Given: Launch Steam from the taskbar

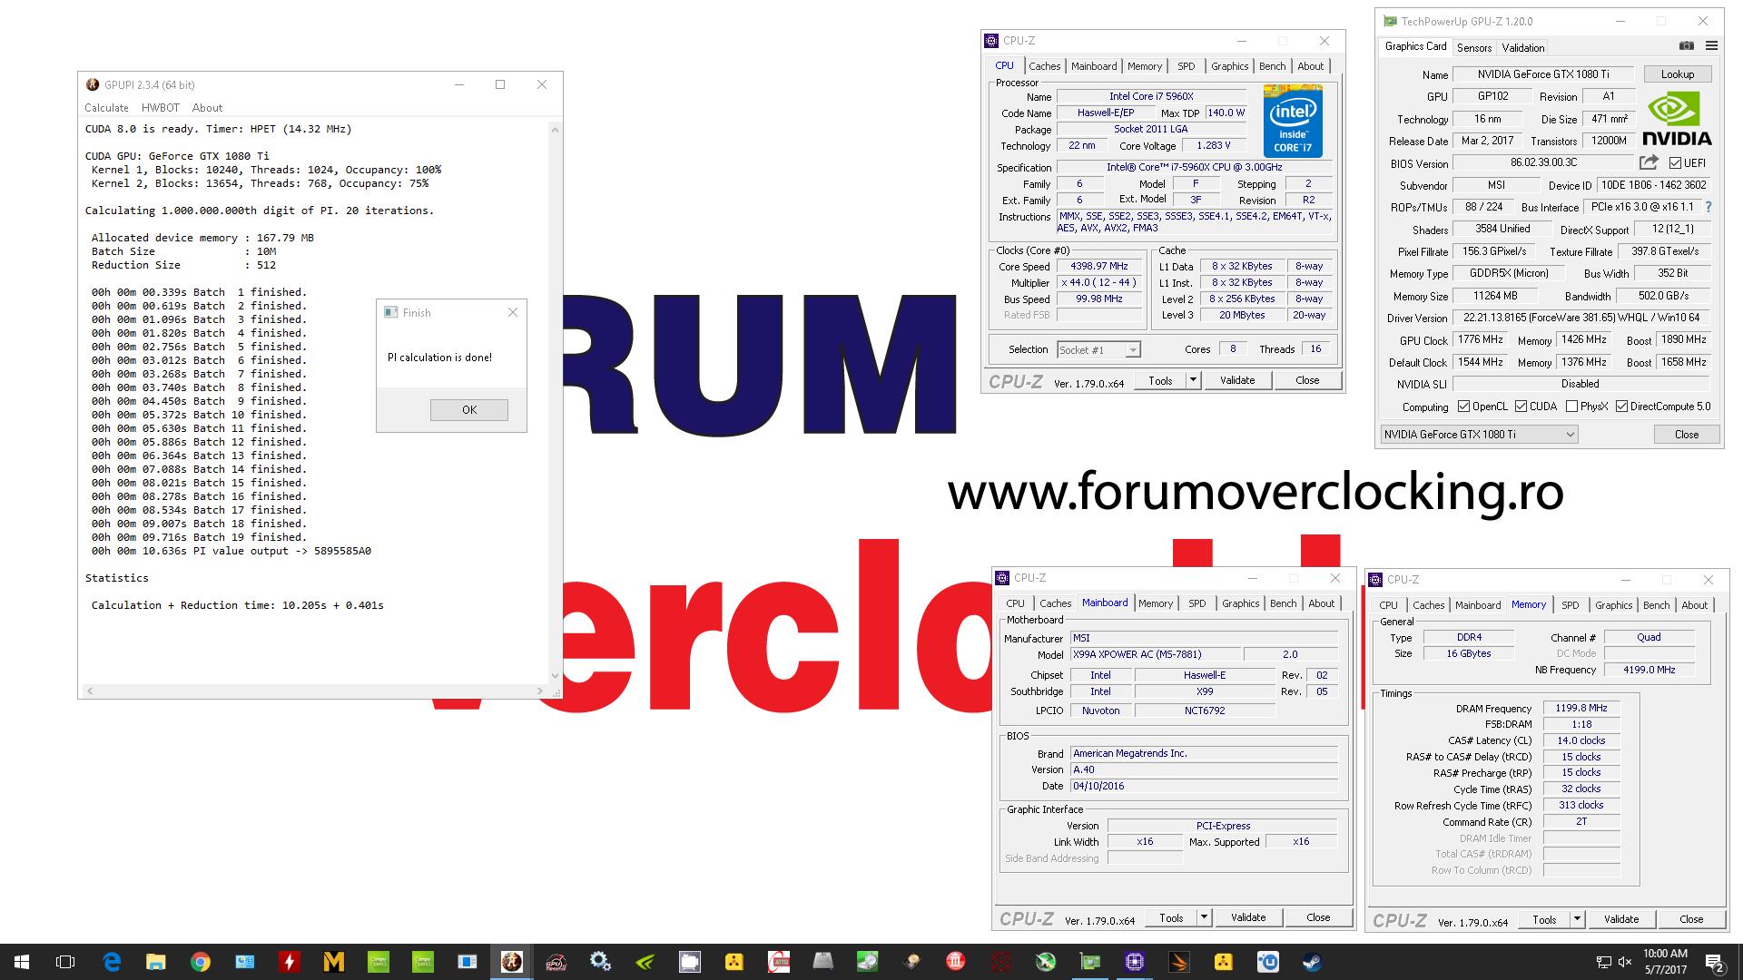Looking at the screenshot, I should coord(1313,962).
